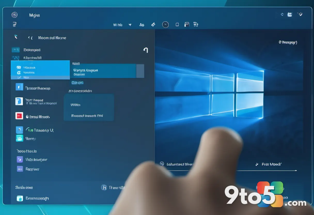Viewport: 314px width, 215px height.
Task: Click the small square outline icon in the top toolbar
Action: pyautogui.click(x=177, y=25)
